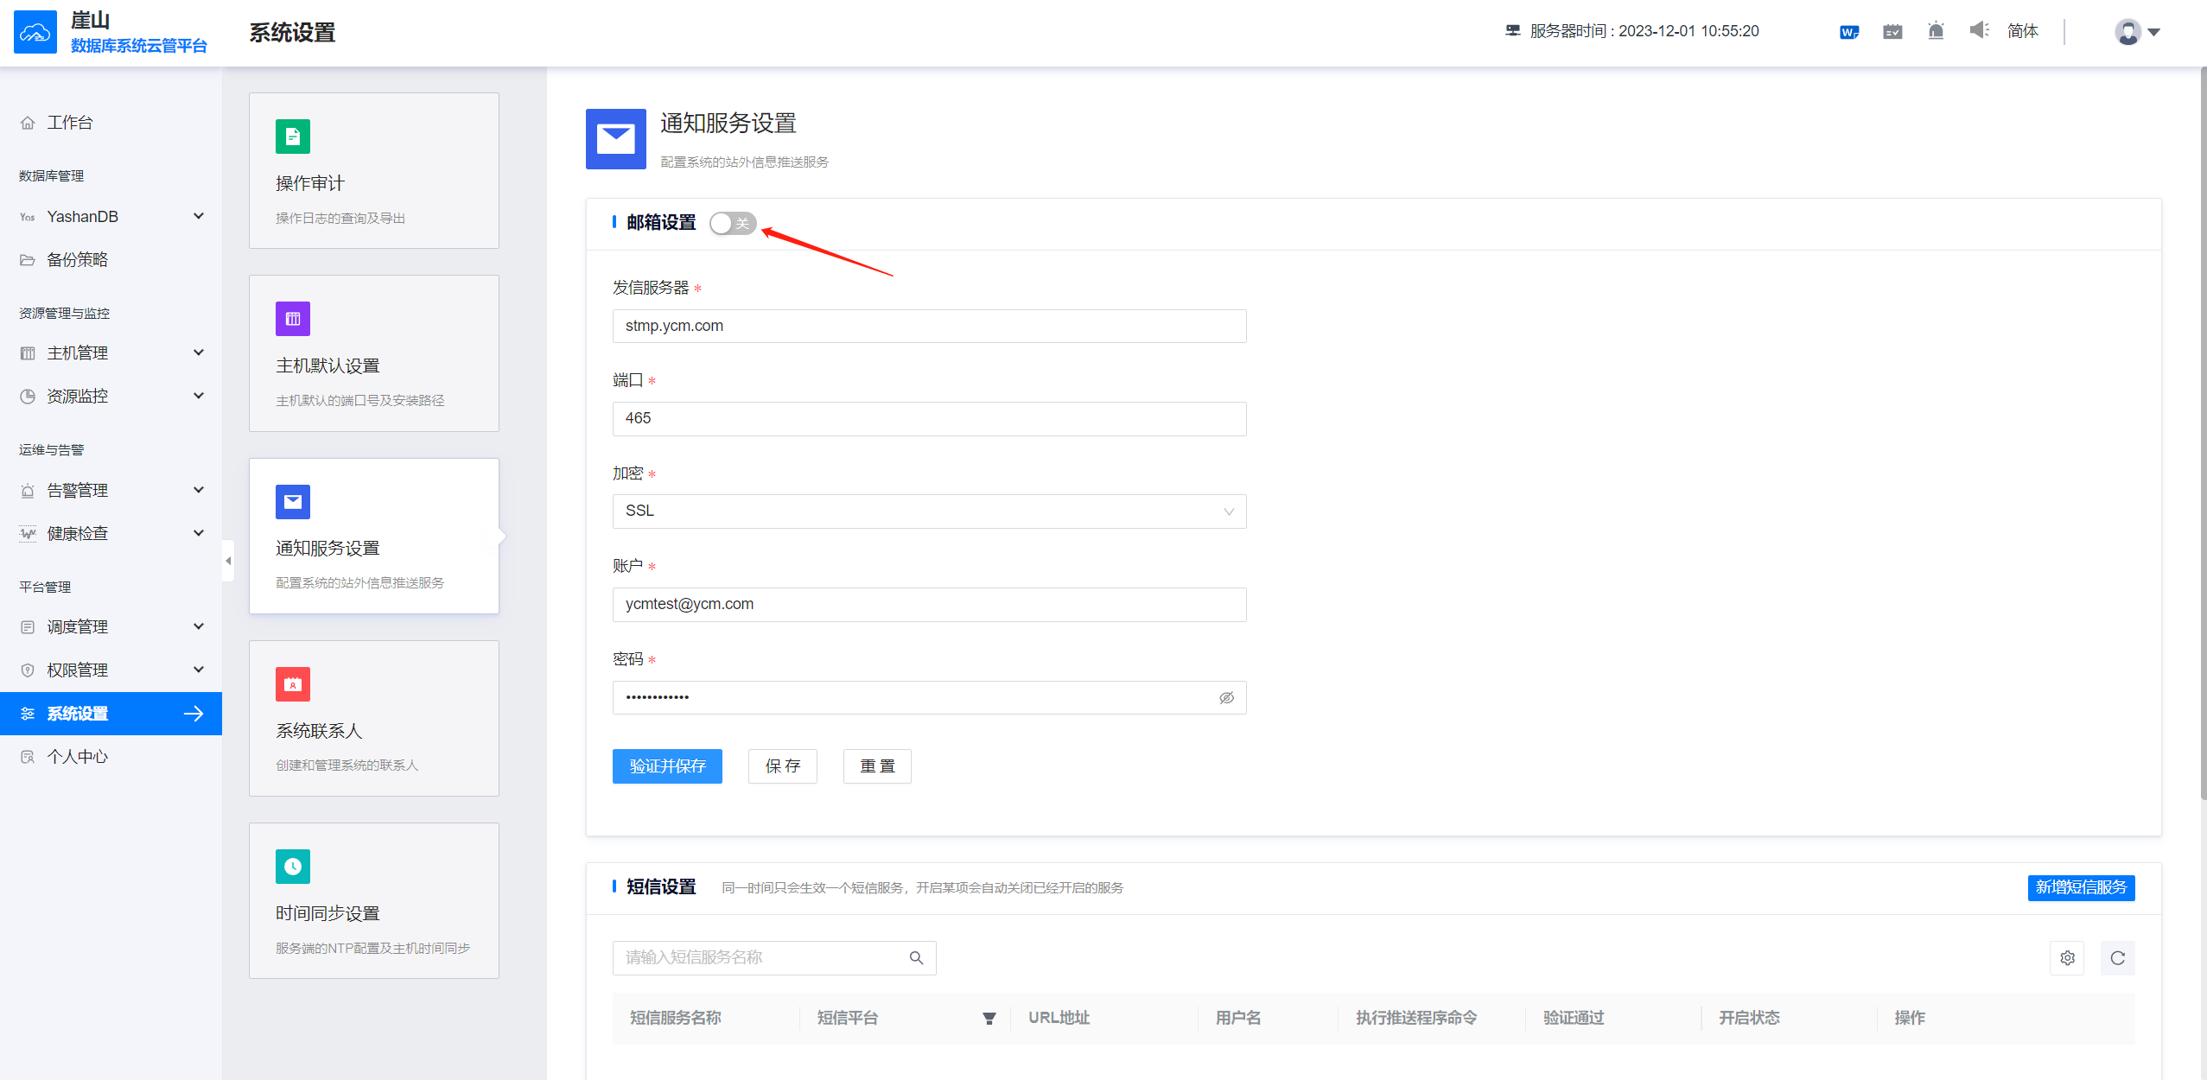This screenshot has width=2207, height=1080.
Task: Click the speaker sound icon in header
Action: click(x=1979, y=31)
